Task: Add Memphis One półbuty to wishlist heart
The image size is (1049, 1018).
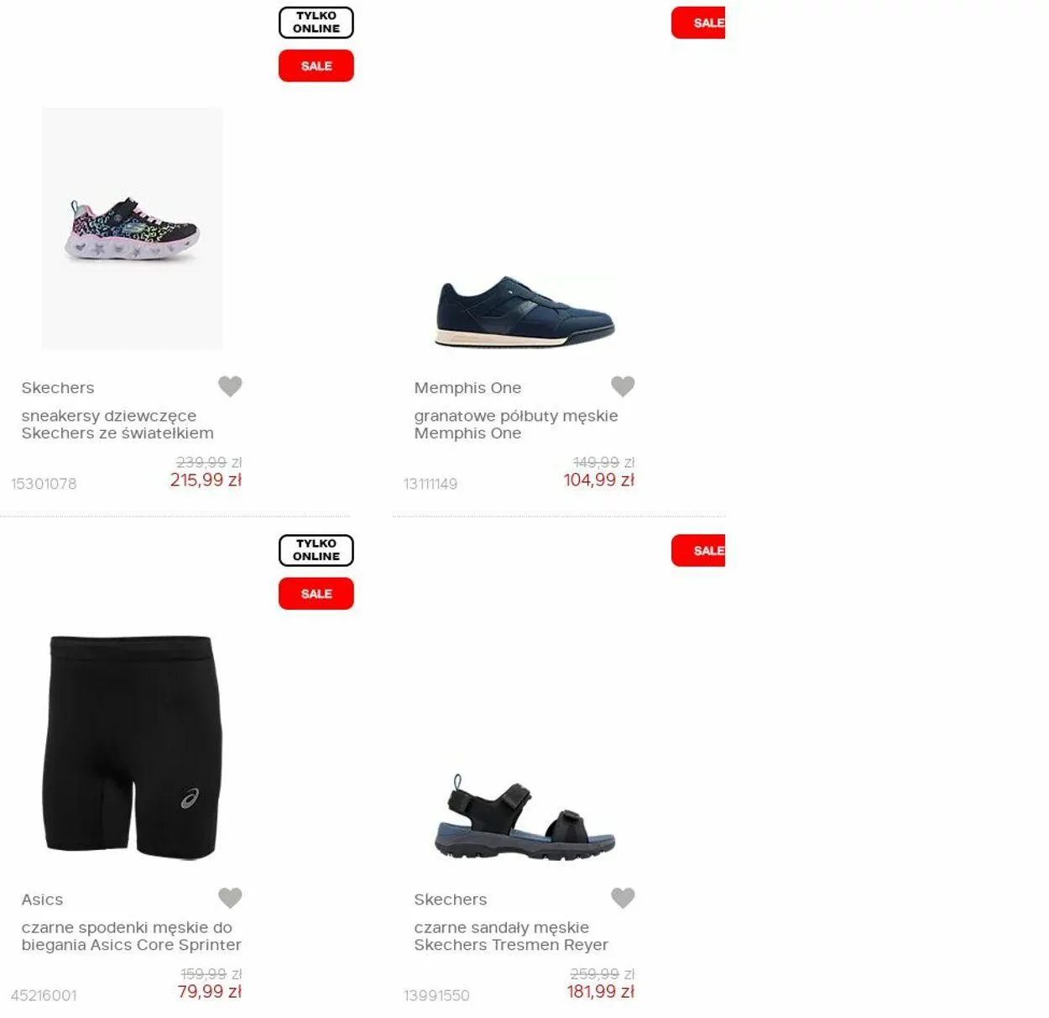Action: 623,386
